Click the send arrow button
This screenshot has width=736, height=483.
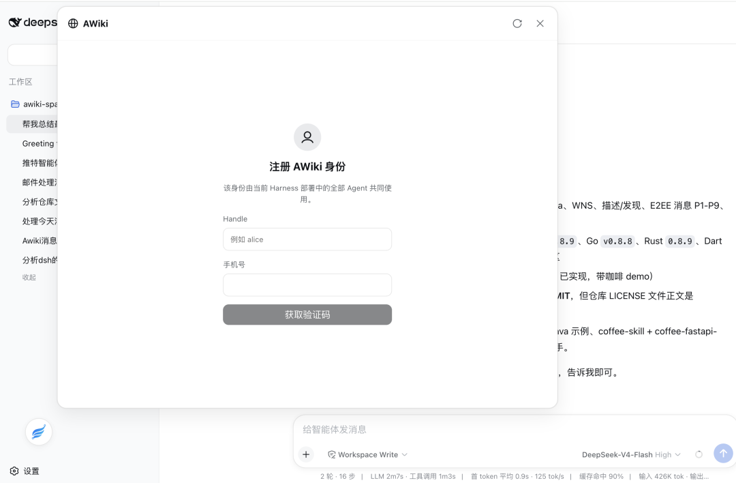click(723, 454)
